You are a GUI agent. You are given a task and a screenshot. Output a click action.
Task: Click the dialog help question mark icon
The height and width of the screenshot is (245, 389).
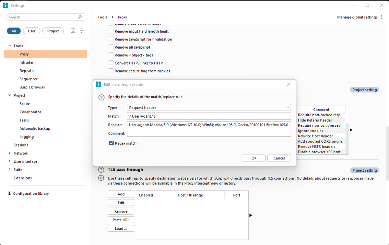pos(101,97)
